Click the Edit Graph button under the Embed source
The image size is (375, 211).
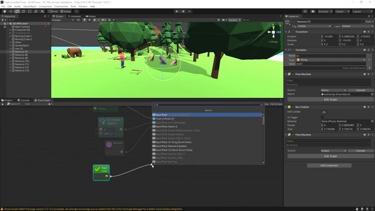[330, 156]
